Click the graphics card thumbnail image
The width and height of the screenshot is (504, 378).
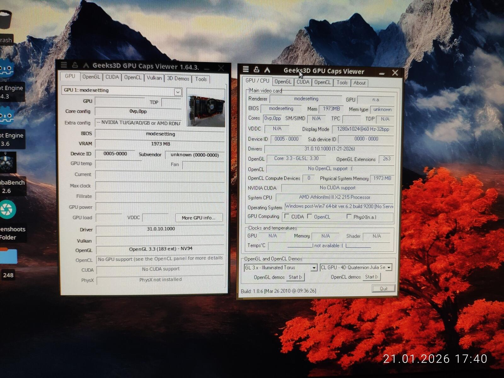pyautogui.click(x=206, y=107)
